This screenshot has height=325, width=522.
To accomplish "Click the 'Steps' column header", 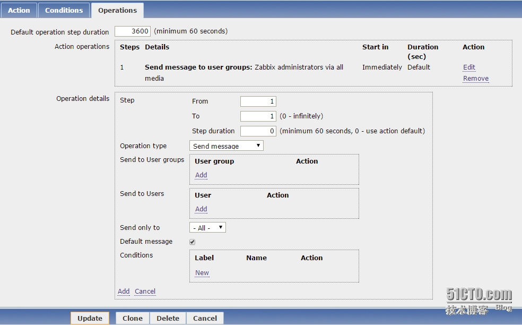I will coord(129,47).
